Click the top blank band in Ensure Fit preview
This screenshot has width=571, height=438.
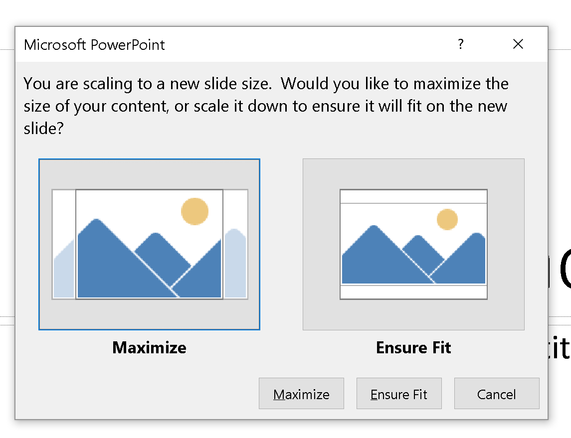414,197
